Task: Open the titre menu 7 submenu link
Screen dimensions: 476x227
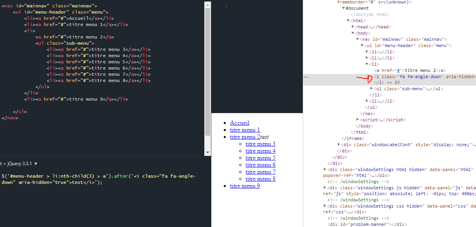Action: [260, 172]
